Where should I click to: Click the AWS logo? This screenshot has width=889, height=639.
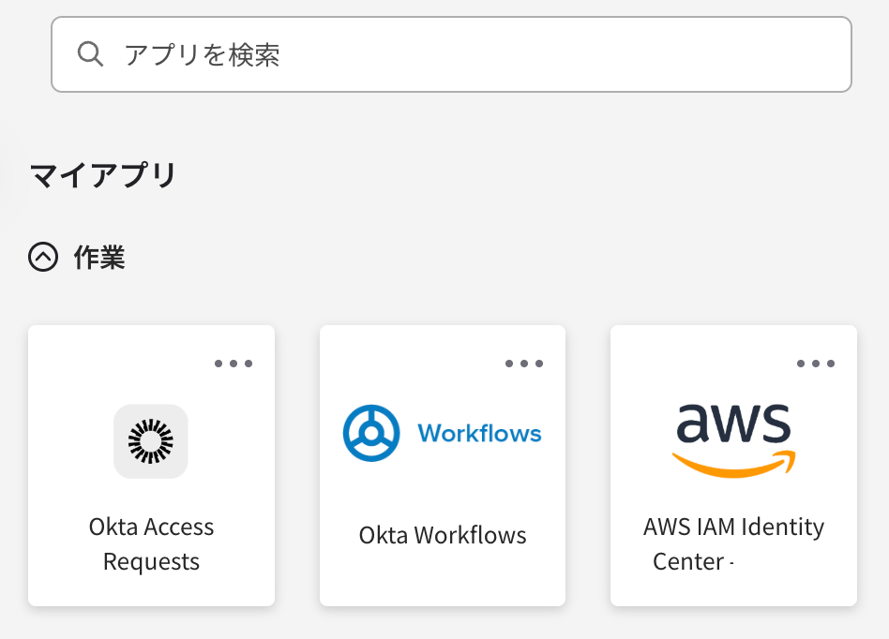pyautogui.click(x=733, y=440)
